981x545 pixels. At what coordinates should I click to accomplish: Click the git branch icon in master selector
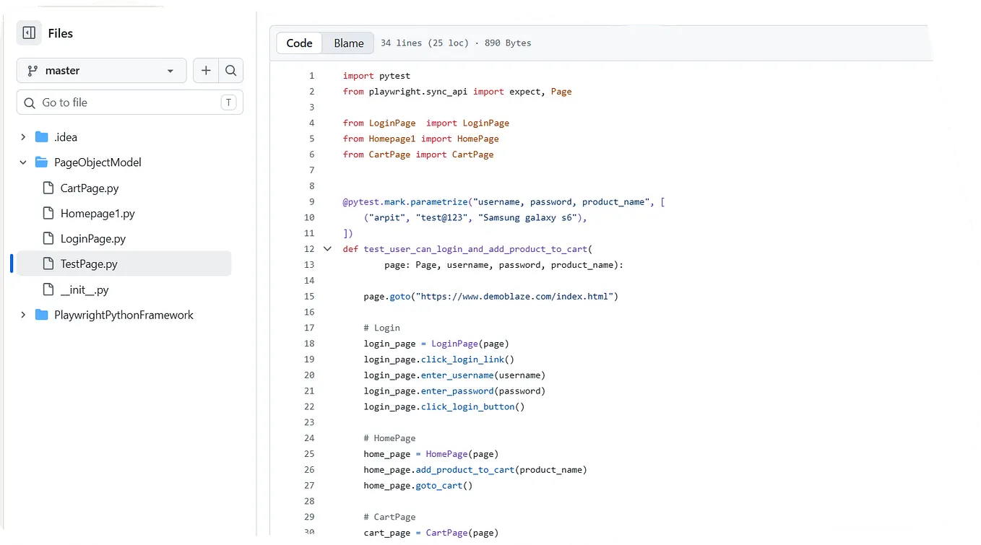tap(32, 71)
